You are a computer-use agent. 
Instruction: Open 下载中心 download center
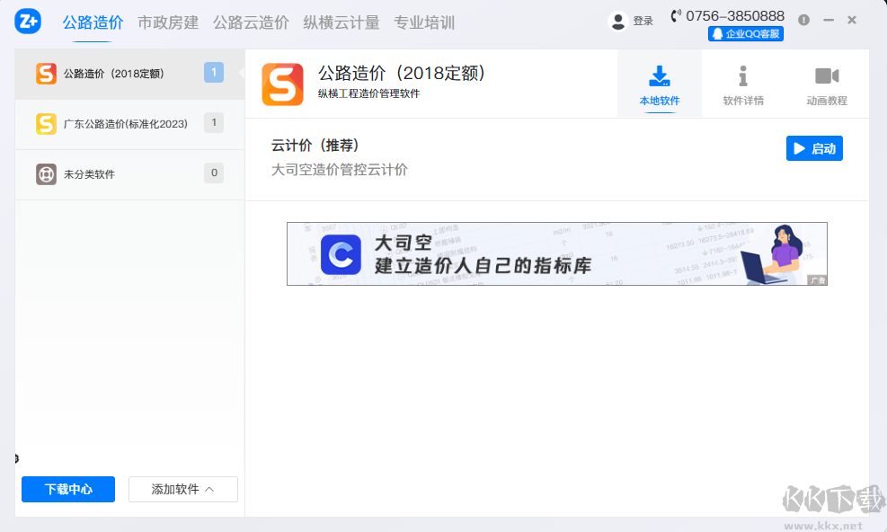tap(68, 489)
